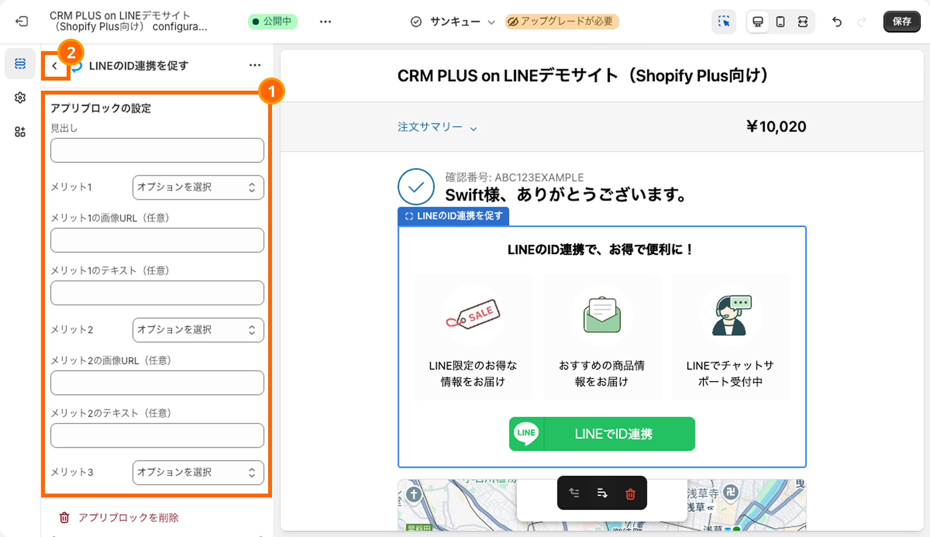The height and width of the screenshot is (537, 930).
Task: Open the apps sidebar icon
Action: click(20, 132)
